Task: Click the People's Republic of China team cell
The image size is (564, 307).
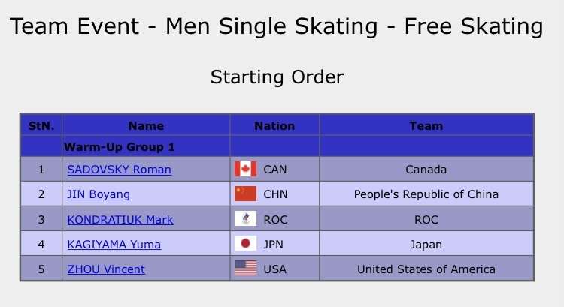Action: tap(426, 194)
